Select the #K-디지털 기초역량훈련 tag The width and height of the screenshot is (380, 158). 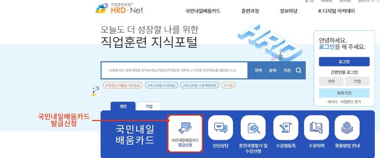pos(200,85)
